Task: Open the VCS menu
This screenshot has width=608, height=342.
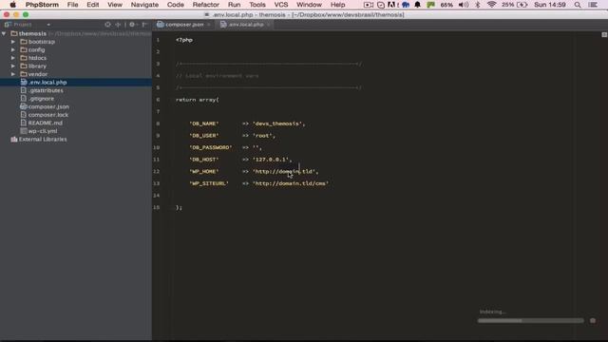Action: (x=281, y=5)
